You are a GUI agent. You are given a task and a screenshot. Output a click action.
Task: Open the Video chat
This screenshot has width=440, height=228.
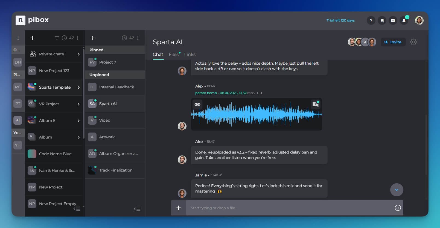point(115,120)
